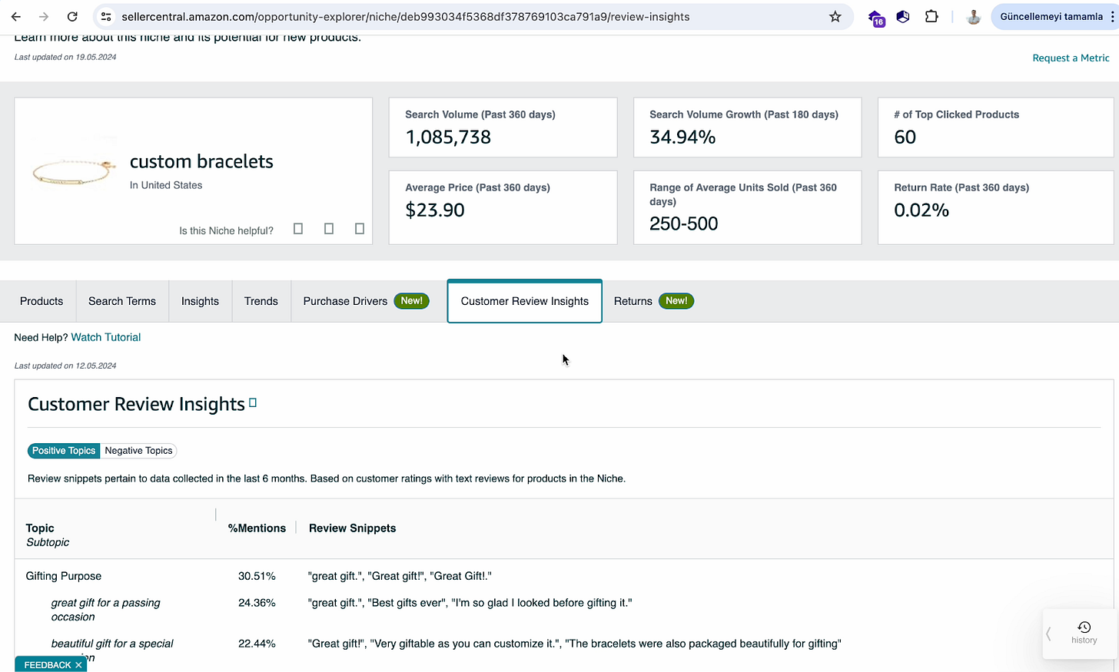Image resolution: width=1119 pixels, height=672 pixels.
Task: Click 'great gift for a passing occasion' subtopic
Action: pos(106,610)
